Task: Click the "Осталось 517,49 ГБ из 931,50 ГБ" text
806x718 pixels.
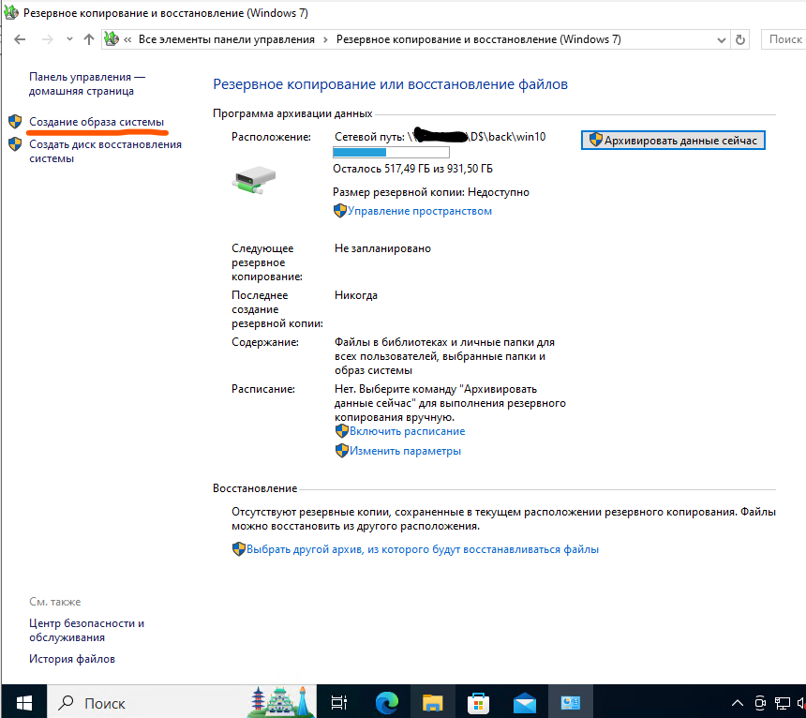Action: point(412,169)
